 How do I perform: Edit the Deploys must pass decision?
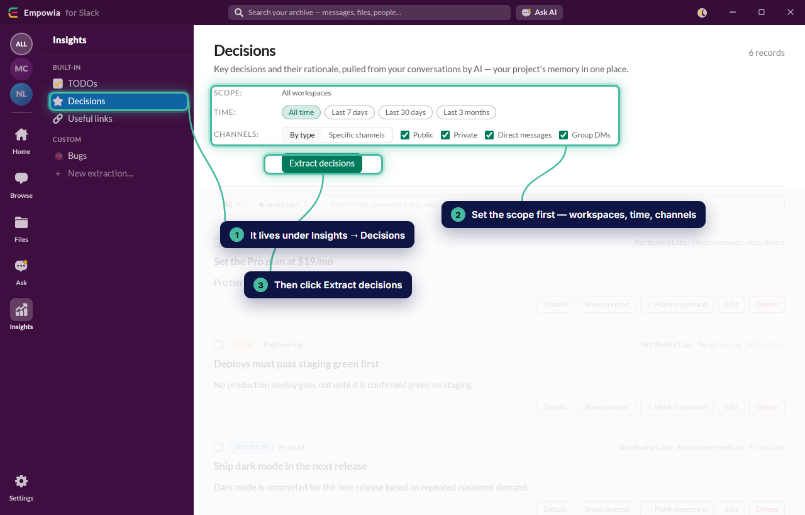(x=731, y=407)
